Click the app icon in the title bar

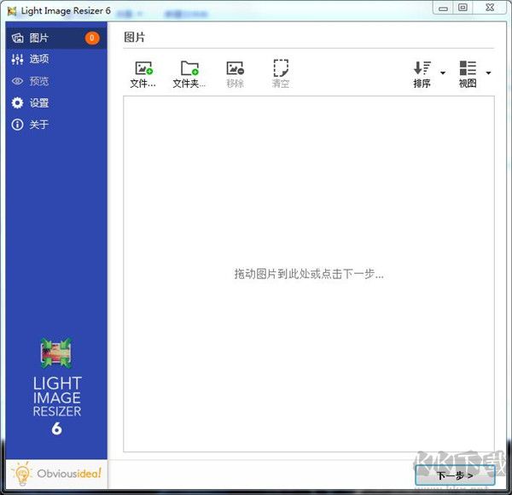coord(12,11)
